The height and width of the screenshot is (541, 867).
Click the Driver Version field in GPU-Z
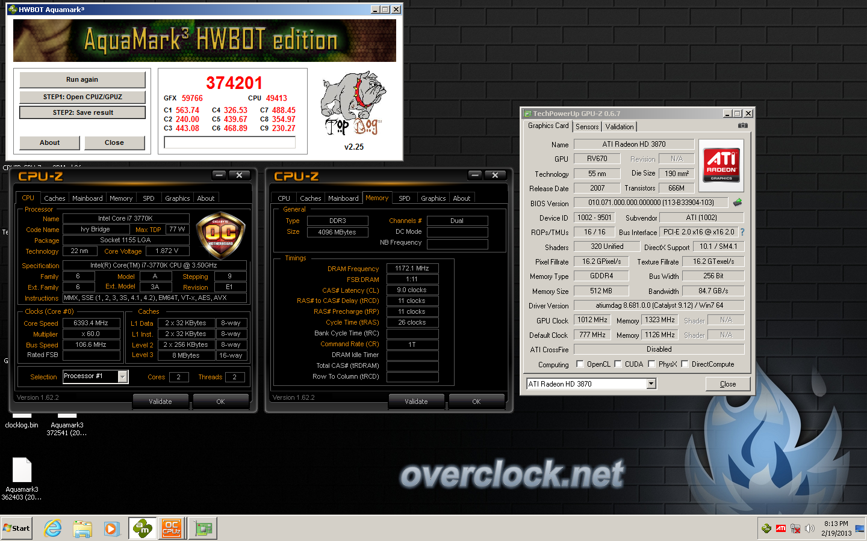(659, 305)
